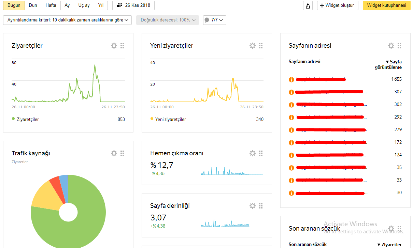The width and height of the screenshot is (413, 248).
Task: Open the 26 Kas 2018 date picker
Action: click(x=133, y=5)
